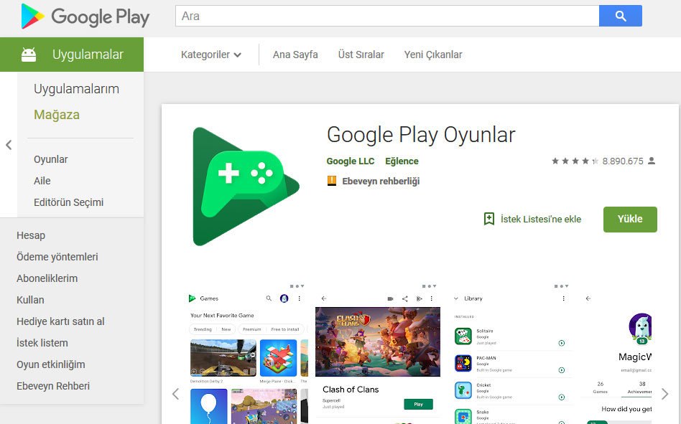Screen dimensions: 681x424
Task: Click the orange parental guidance icon
Action: (332, 181)
